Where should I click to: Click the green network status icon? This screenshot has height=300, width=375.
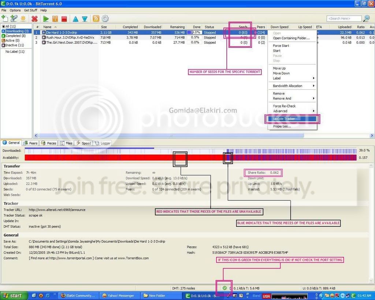[x=224, y=288]
